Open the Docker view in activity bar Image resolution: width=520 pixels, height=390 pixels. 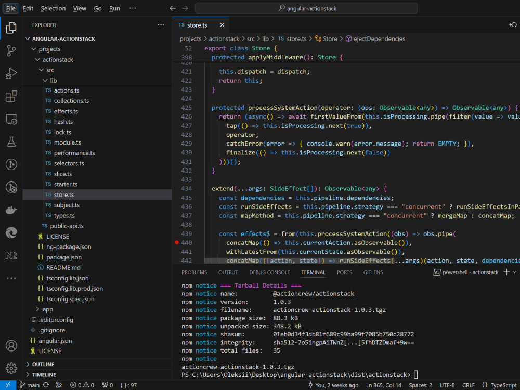(x=11, y=210)
